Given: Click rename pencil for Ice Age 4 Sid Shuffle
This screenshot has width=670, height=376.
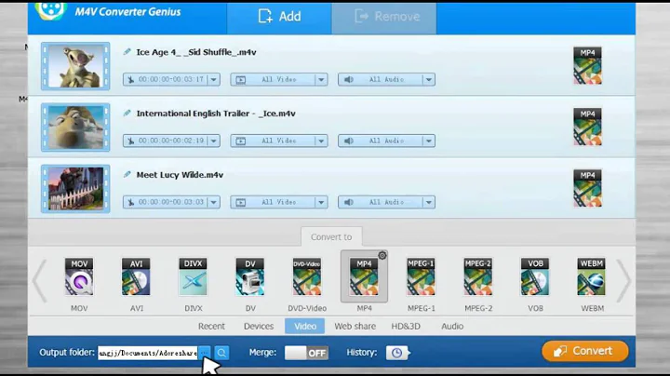Looking at the screenshot, I should 127,52.
